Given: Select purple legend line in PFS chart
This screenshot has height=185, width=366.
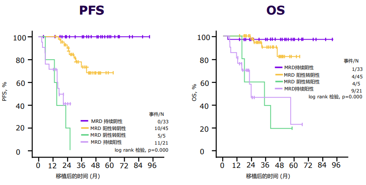Looking at the screenshot, I should pos(84,121).
